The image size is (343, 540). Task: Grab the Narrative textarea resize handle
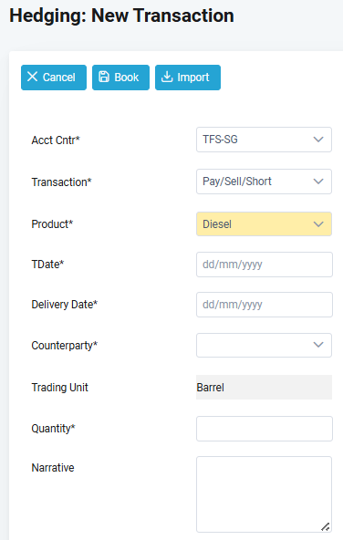click(x=326, y=526)
